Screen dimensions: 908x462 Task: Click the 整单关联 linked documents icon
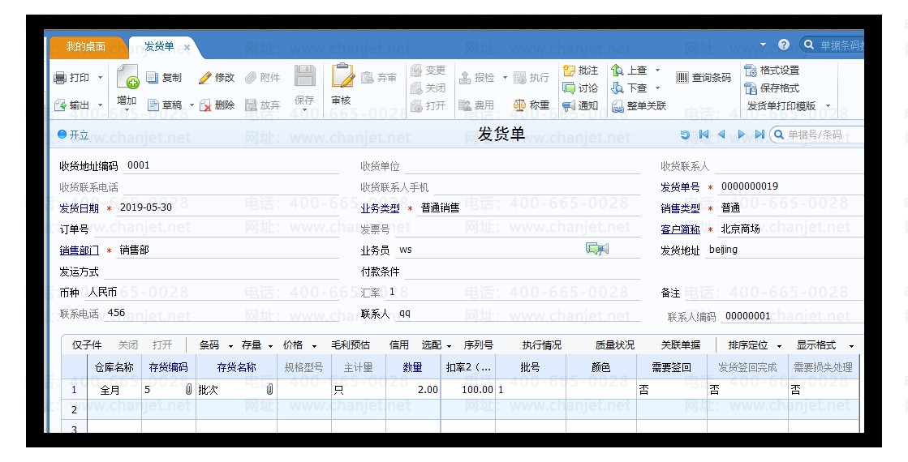click(618, 106)
